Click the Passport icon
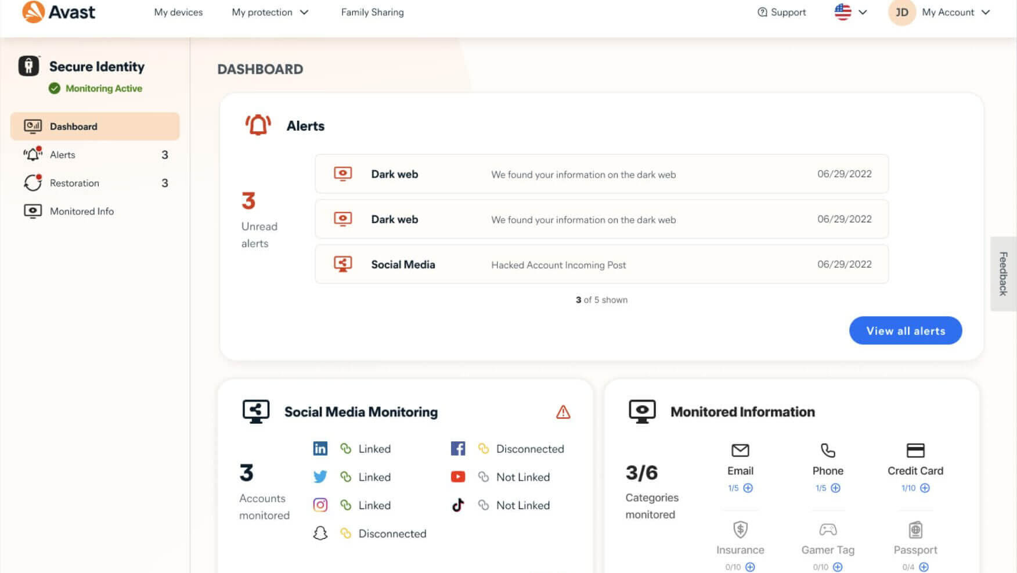 coord(915,529)
